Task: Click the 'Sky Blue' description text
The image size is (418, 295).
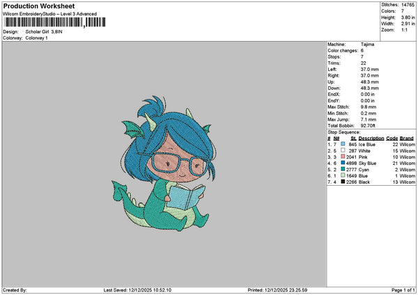Action: point(367,164)
